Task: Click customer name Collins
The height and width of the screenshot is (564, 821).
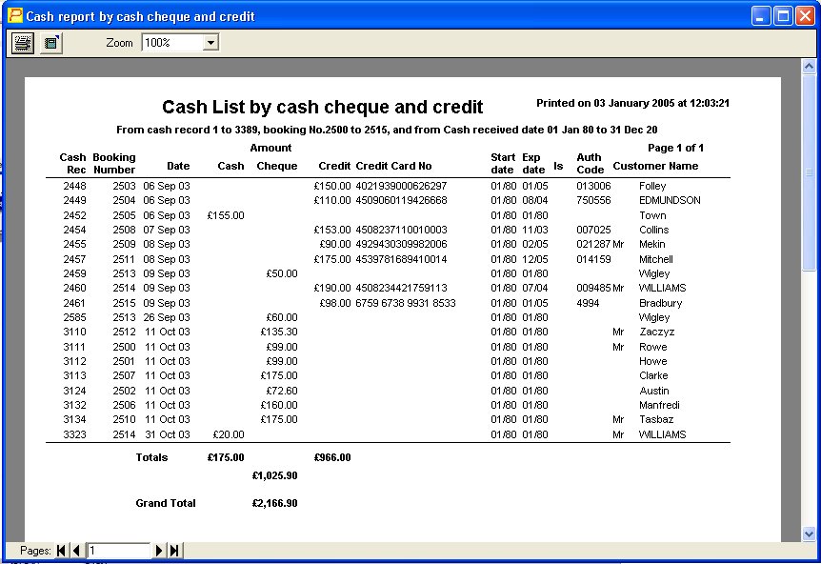Action: (x=654, y=230)
